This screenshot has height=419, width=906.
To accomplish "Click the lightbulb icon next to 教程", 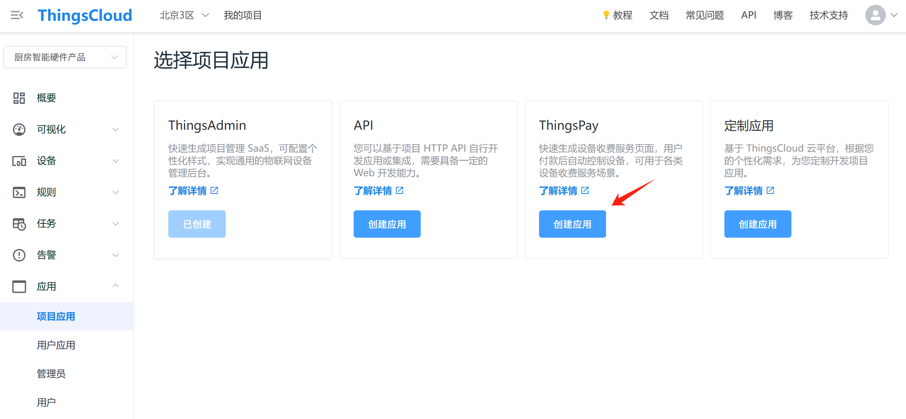I will point(606,15).
